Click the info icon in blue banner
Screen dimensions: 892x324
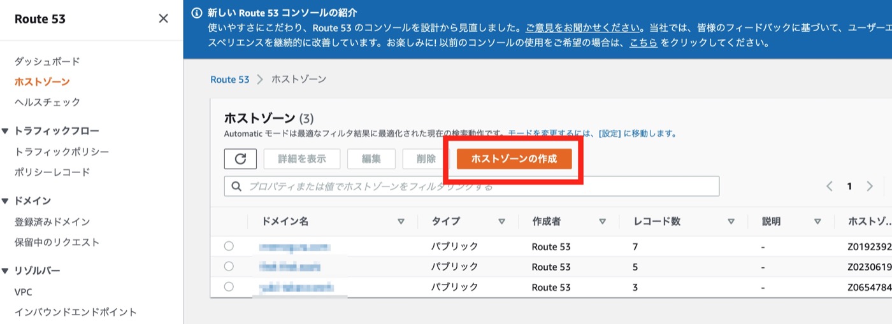pos(196,13)
